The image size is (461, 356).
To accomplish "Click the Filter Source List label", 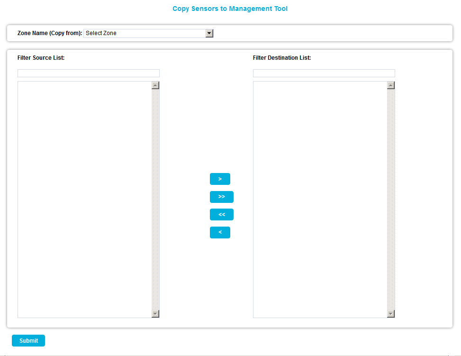I will coord(41,58).
